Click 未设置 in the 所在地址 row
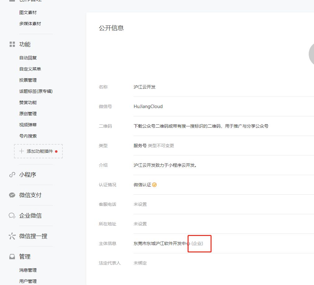The image size is (314, 285). 140,224
